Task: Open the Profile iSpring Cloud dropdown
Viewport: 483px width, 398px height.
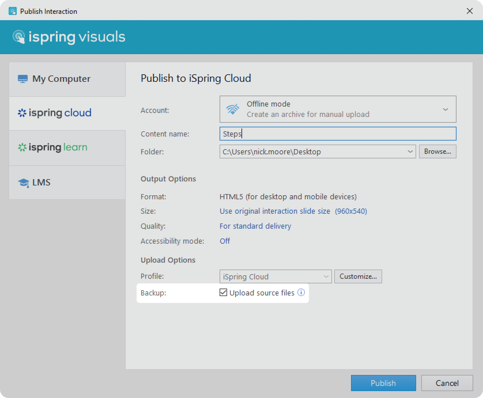Action: (x=276, y=276)
